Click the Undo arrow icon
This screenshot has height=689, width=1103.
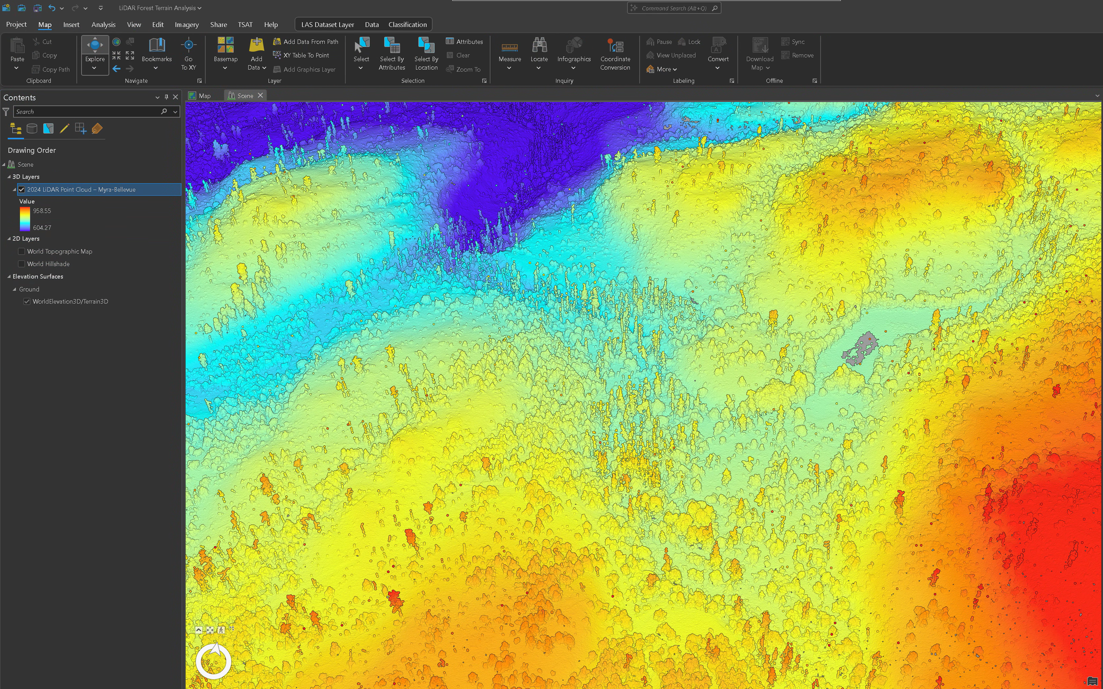point(52,8)
